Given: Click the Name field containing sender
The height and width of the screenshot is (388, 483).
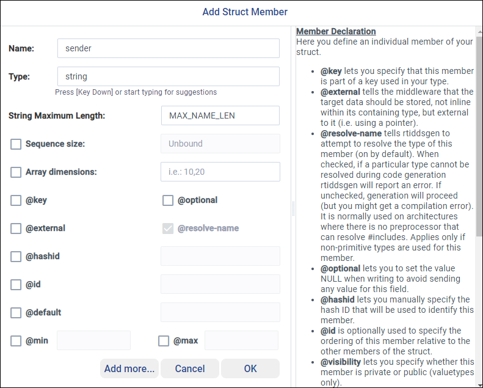Looking at the screenshot, I should [168, 48].
